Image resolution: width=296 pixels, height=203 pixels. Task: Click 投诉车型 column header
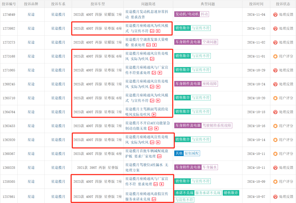tap(98, 4)
